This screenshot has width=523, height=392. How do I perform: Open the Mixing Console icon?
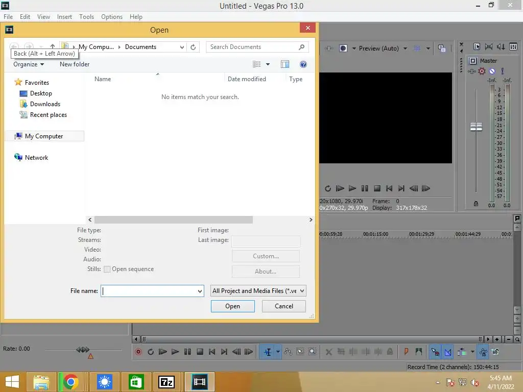pos(513,46)
